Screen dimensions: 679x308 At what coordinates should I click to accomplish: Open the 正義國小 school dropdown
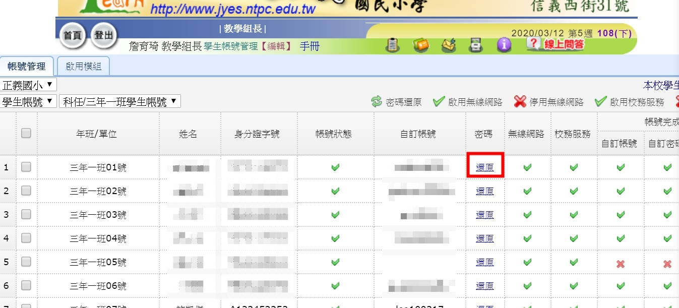tap(29, 85)
